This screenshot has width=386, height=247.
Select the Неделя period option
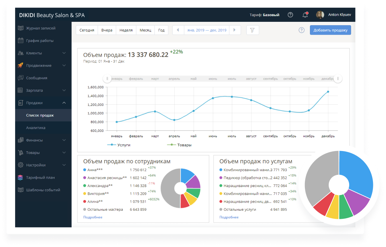tap(126, 30)
